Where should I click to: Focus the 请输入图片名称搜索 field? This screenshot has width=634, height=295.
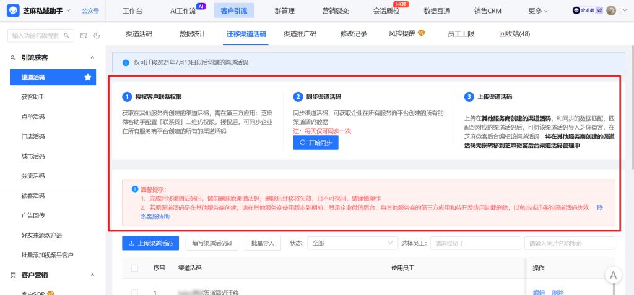point(570,243)
